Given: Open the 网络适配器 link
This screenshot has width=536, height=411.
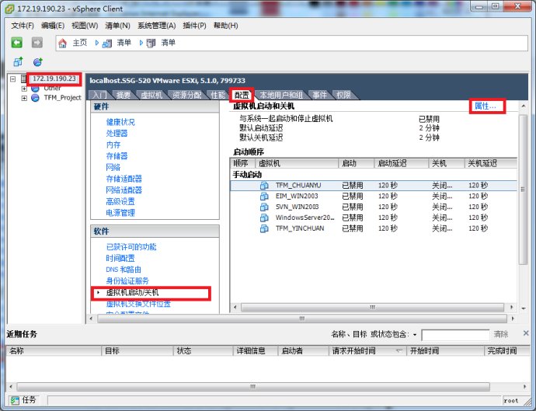Looking at the screenshot, I should 124,190.
